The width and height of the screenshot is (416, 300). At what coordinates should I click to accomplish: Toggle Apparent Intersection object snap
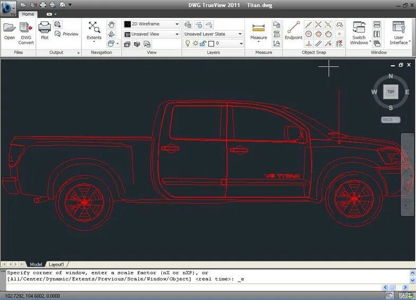328,25
